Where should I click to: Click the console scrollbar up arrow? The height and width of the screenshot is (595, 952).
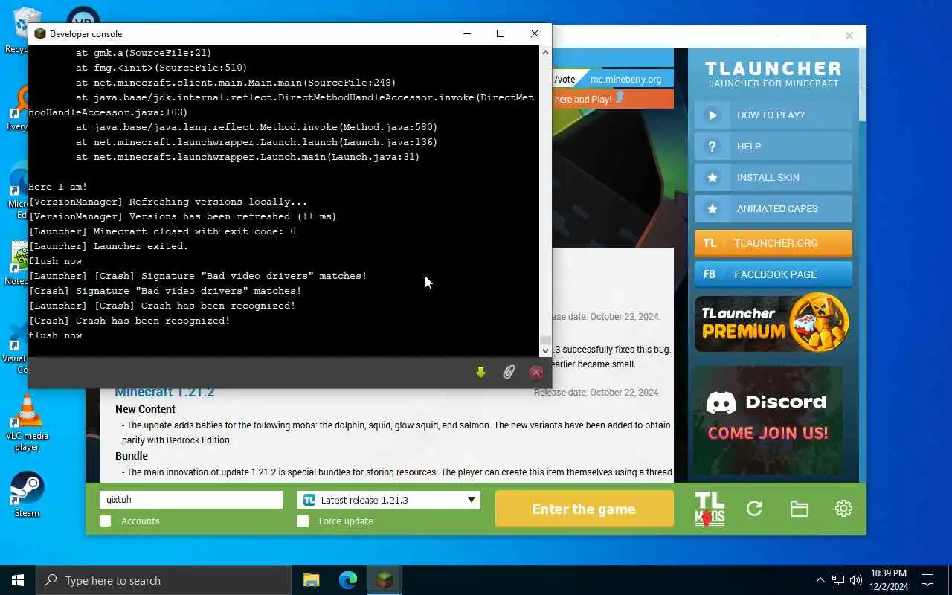tap(545, 52)
